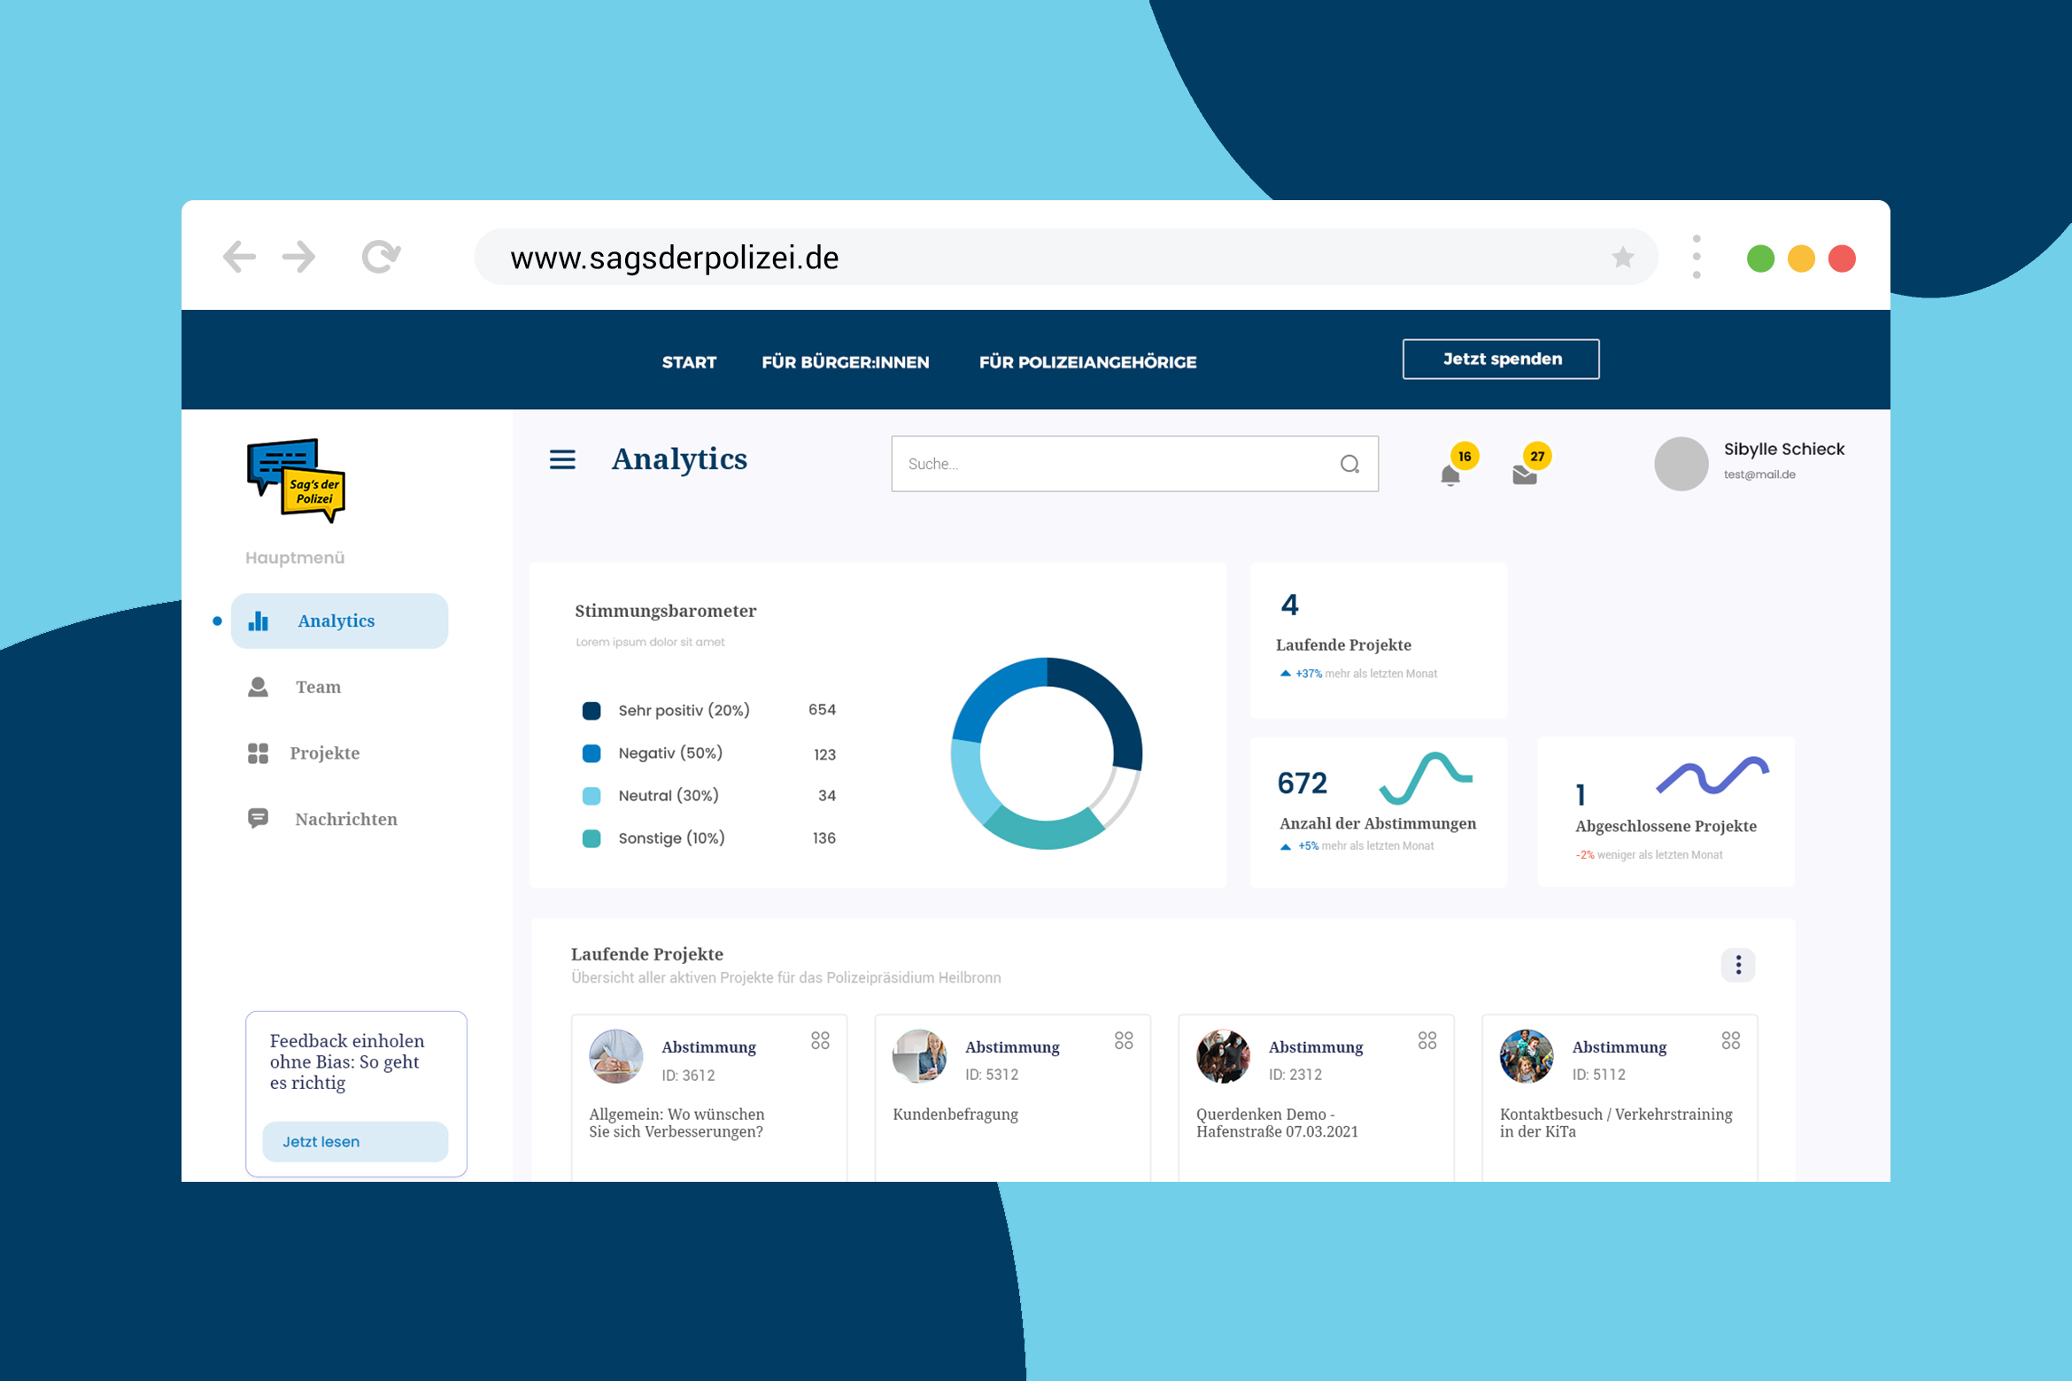
Task: Open three-dot options menu for Laufende Projekte
Action: [1737, 964]
